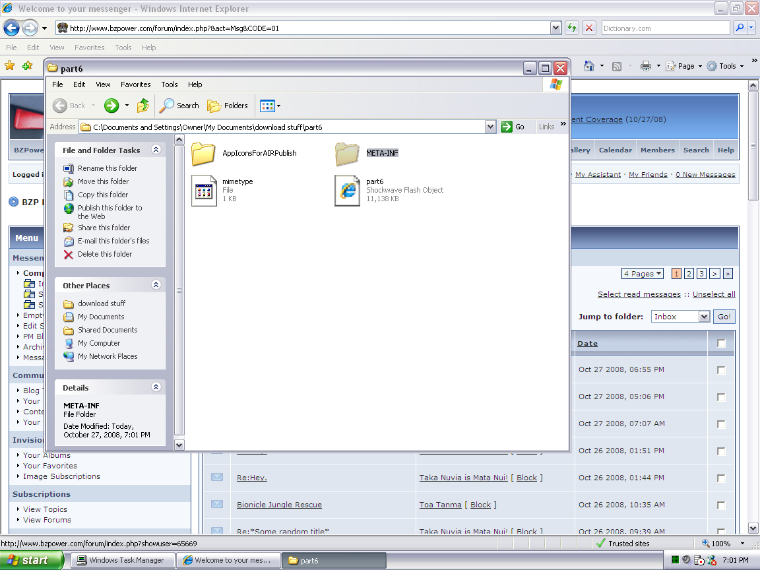Viewport: 760px width, 570px height.
Task: Go up one folder level in Explorer
Action: click(x=143, y=105)
